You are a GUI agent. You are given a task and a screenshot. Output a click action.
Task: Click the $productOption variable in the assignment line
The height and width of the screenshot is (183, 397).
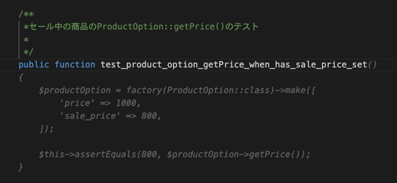click(x=74, y=90)
